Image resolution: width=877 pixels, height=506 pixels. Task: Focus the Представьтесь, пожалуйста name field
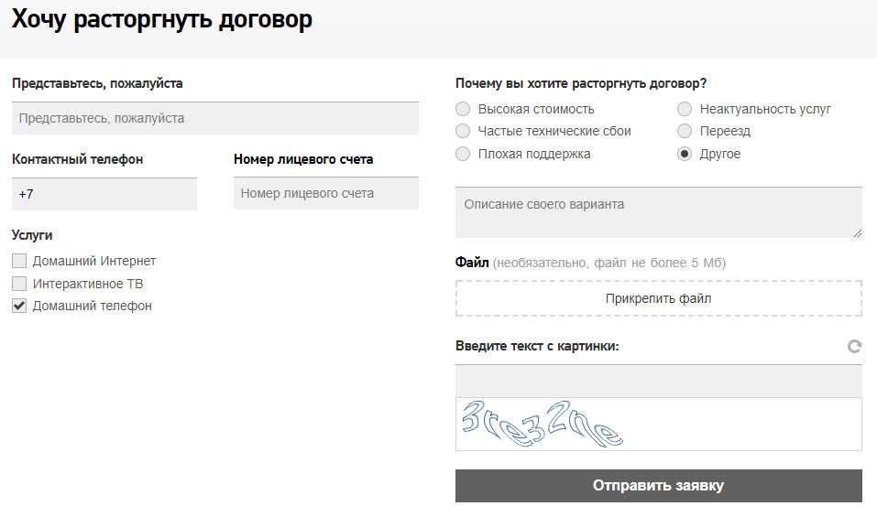point(214,118)
